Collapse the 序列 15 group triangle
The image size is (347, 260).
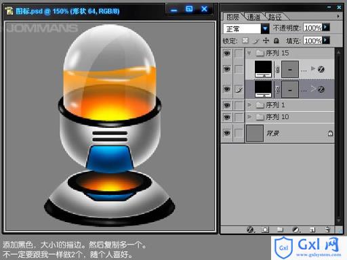point(249,53)
